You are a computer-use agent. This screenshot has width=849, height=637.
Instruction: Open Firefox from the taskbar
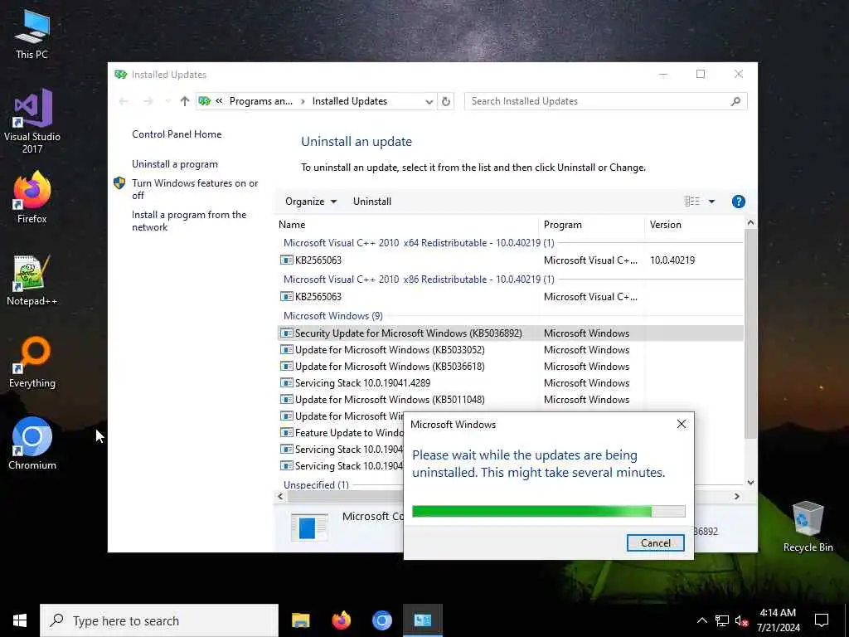click(341, 620)
